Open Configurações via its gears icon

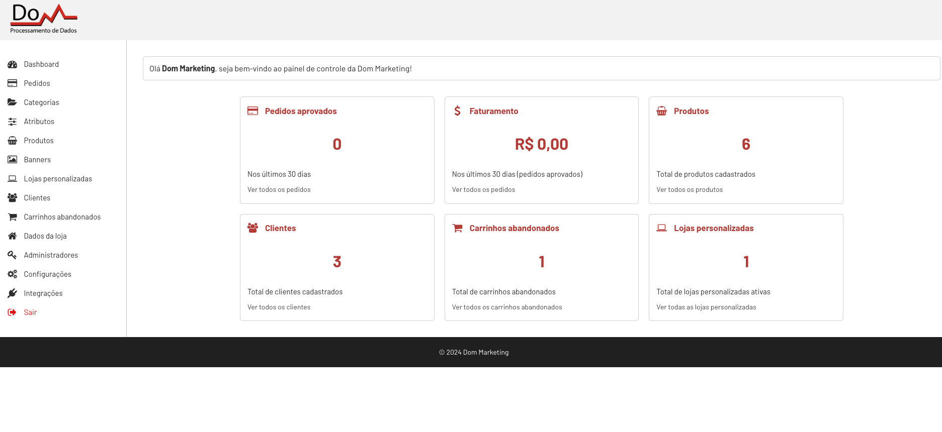pos(13,274)
